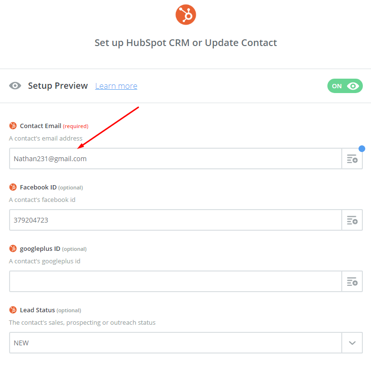This screenshot has height=365, width=371.
Task: Click HubSpot icon next to googleplus ID label
Action: pyautogui.click(x=13, y=249)
